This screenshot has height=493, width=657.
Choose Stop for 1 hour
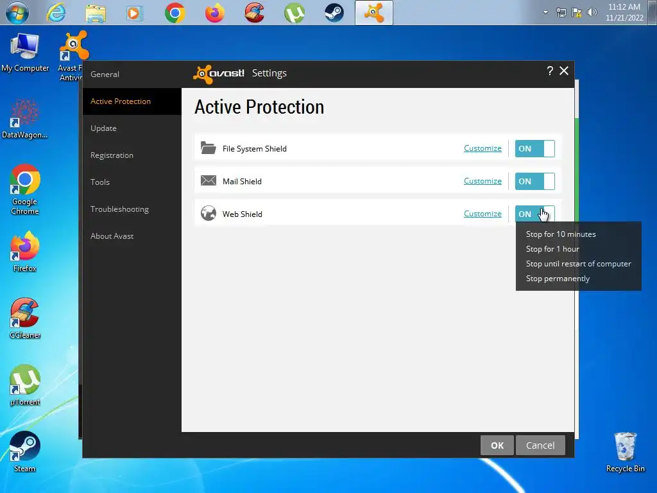pos(552,249)
